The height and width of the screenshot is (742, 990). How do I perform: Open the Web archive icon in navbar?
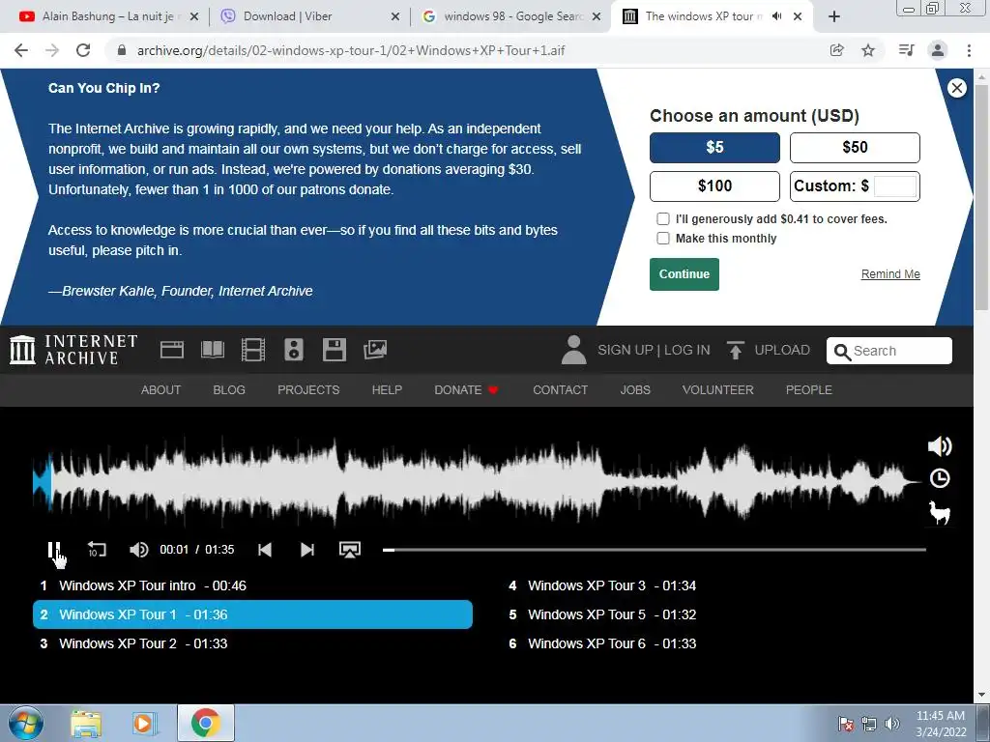coord(172,350)
